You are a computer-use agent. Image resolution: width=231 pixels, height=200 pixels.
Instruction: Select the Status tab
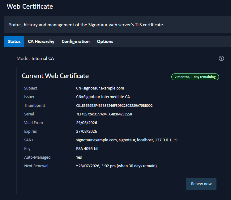(14, 41)
